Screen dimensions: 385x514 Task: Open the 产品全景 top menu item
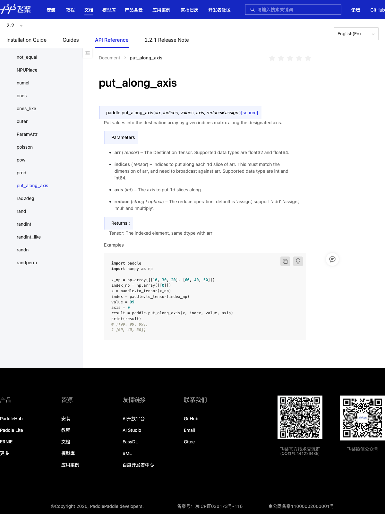pyautogui.click(x=134, y=10)
